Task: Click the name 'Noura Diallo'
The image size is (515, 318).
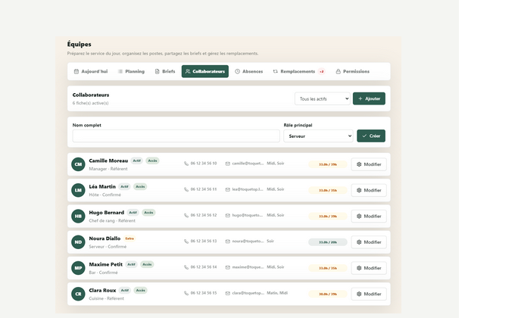Action: click(x=105, y=238)
